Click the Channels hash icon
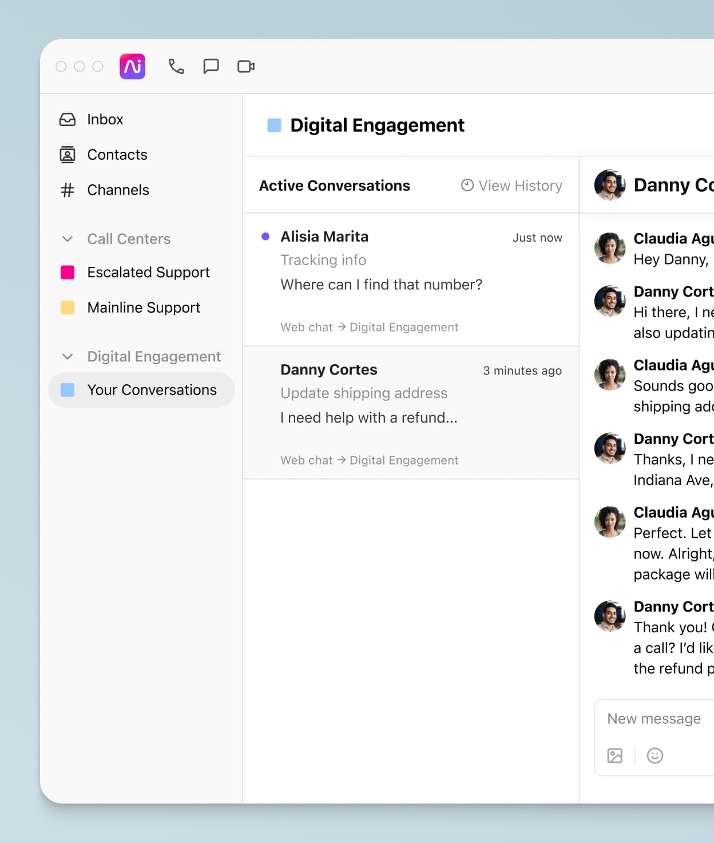 click(x=68, y=190)
